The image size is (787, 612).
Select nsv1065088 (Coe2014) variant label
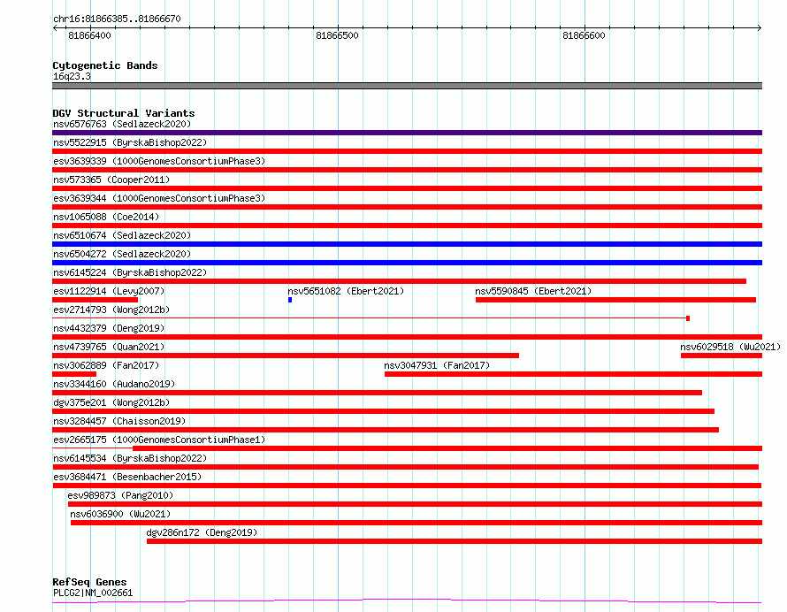106,217
